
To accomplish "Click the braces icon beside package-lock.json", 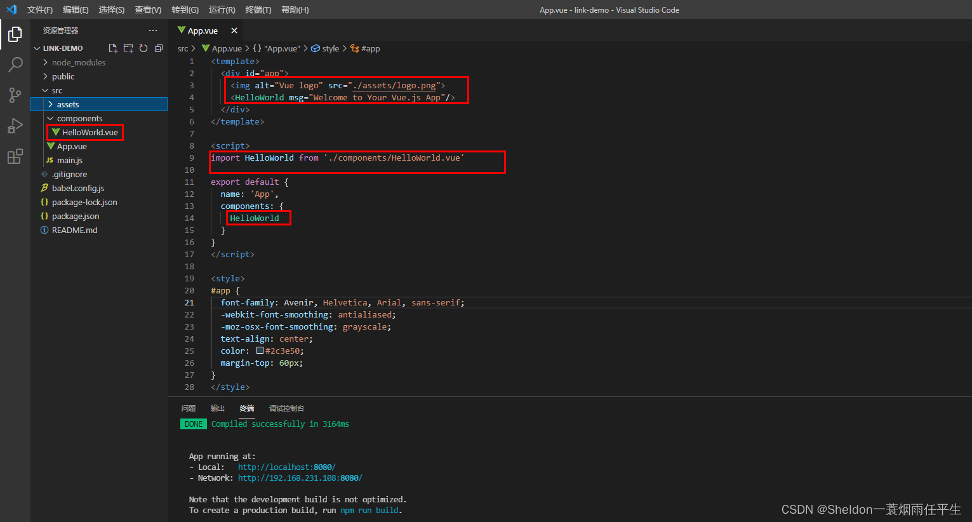I will (x=44, y=202).
